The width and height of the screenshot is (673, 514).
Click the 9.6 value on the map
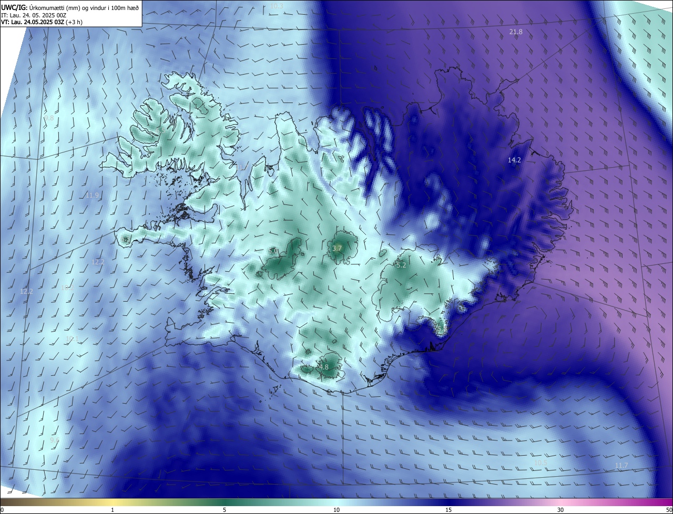click(x=55, y=440)
